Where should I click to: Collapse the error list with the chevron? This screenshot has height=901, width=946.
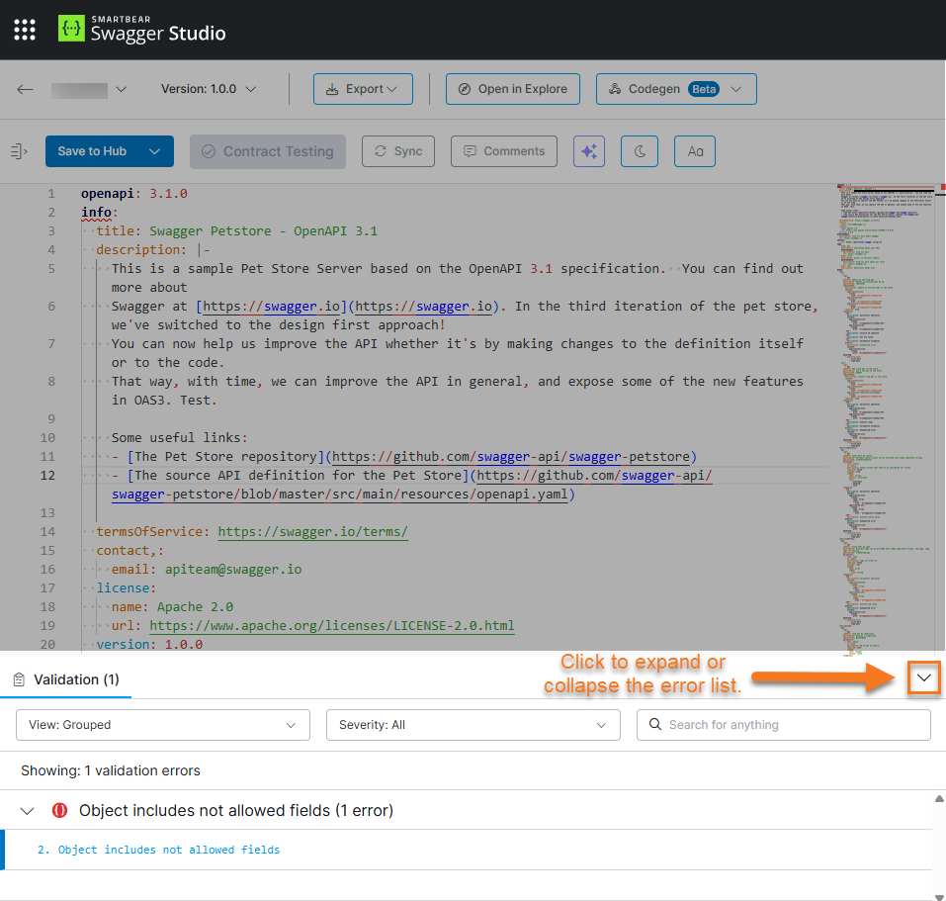point(923,677)
